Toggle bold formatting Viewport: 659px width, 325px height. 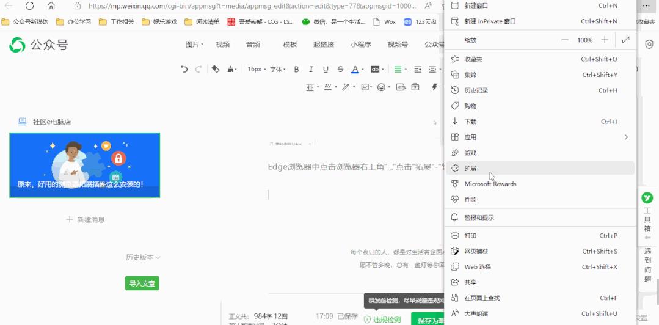pyautogui.click(x=296, y=70)
